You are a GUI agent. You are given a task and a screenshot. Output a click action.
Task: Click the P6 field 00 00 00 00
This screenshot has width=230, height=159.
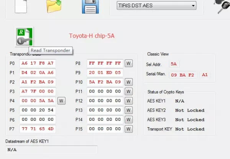tap(38, 120)
